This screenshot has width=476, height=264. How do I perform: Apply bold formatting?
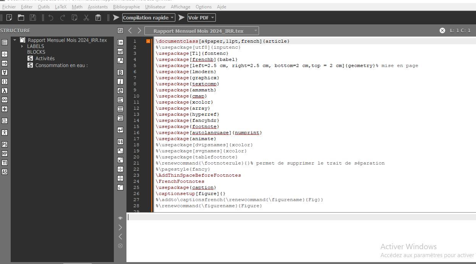120,72
